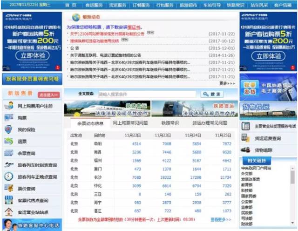Open the 货运运费查询 calculator icon
This screenshot has height=231, width=298.
[245, 138]
